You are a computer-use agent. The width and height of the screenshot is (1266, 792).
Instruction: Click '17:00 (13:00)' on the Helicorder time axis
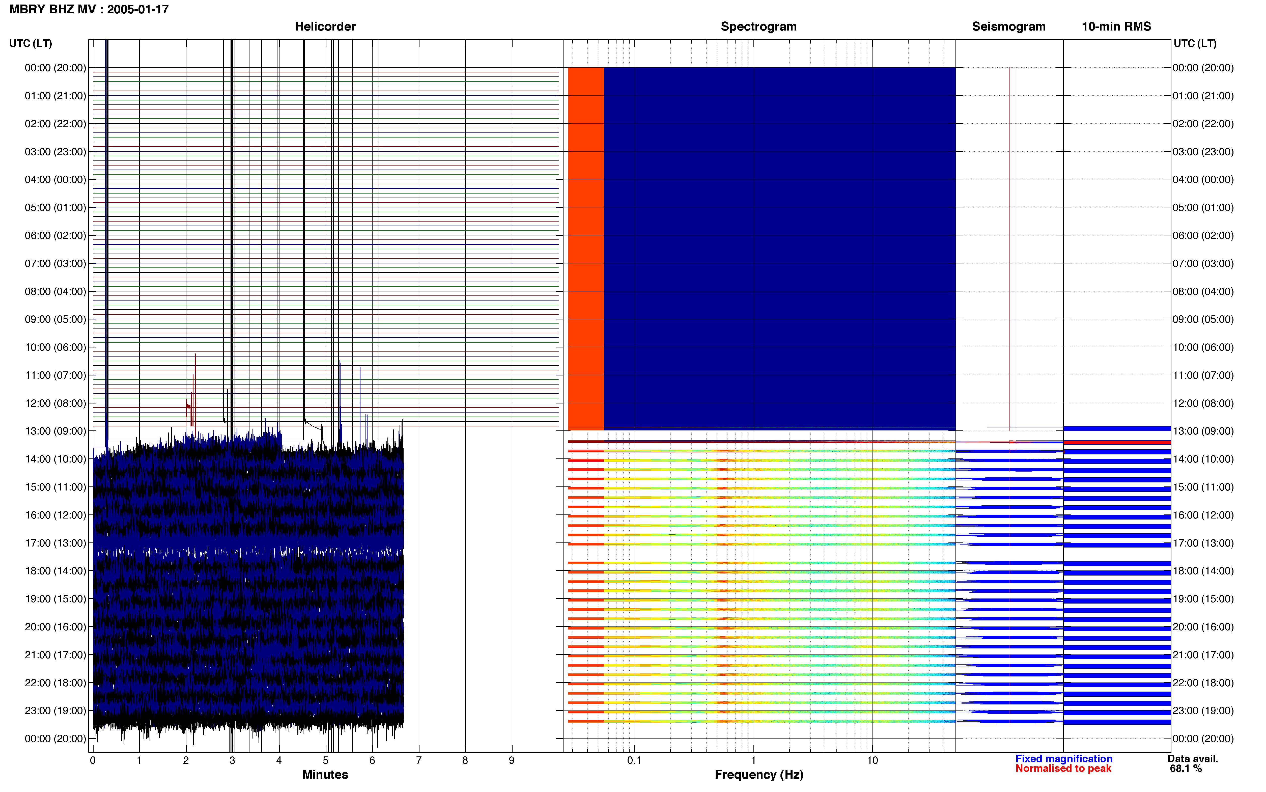point(55,543)
